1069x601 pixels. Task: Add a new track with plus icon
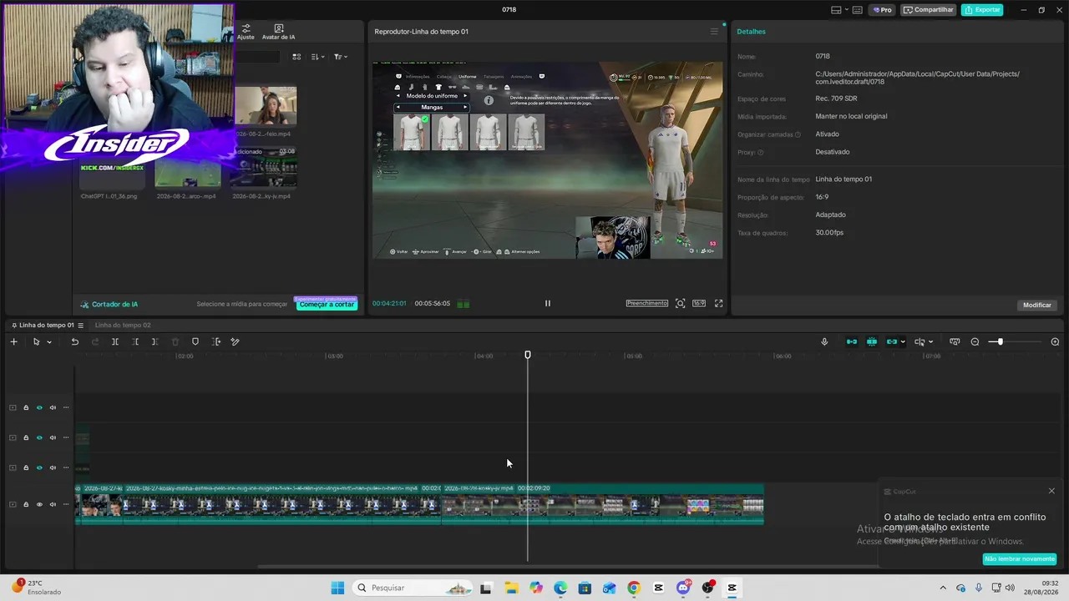(x=13, y=341)
